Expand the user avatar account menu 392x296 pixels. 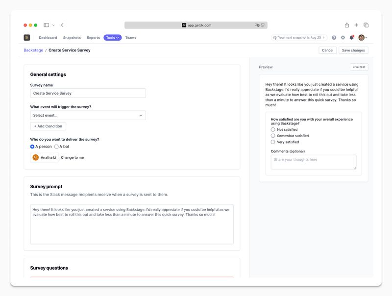(363, 38)
